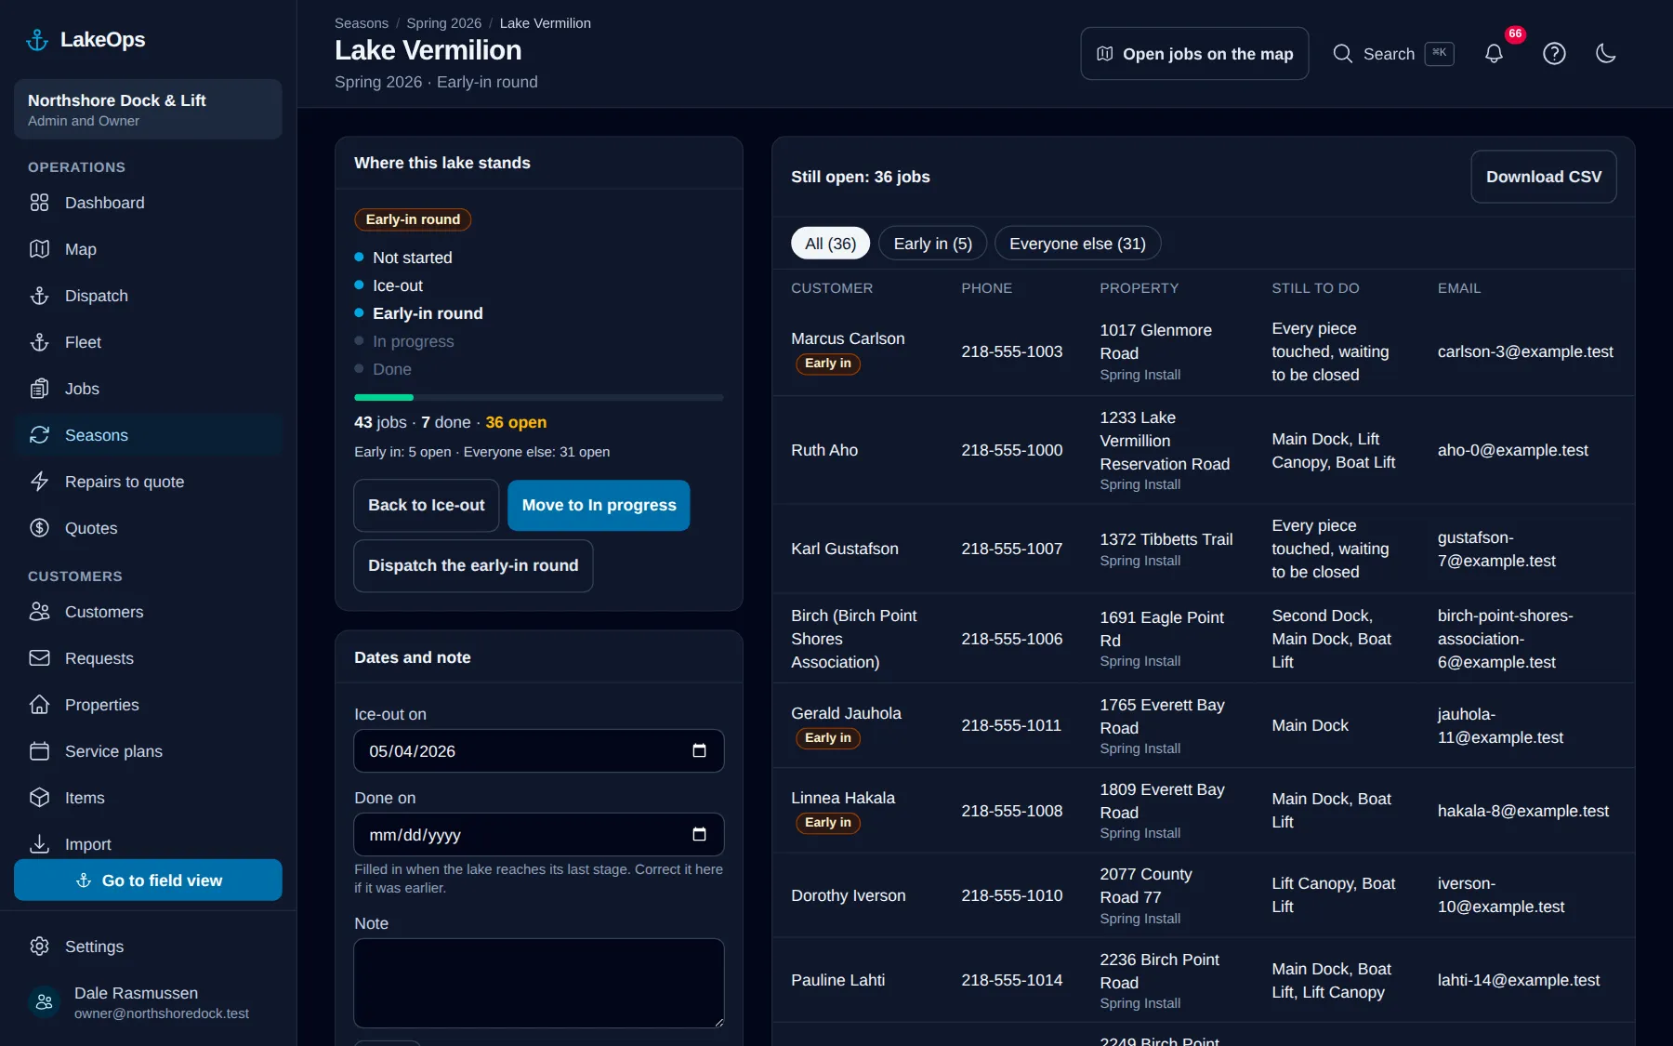Open the help question mark icon
Screen dimensions: 1673x1046
point(1554,54)
